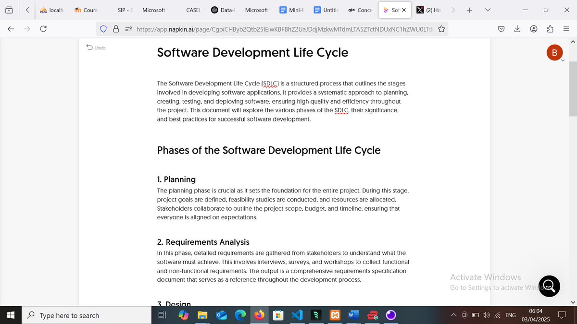The image size is (577, 324).
Task: Open the Wi-Fi network panel
Action: (498, 315)
